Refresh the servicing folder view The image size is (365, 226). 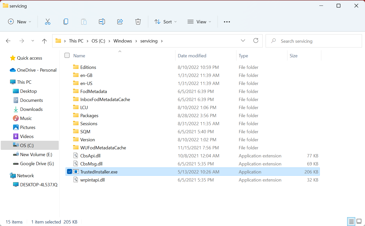click(x=256, y=40)
